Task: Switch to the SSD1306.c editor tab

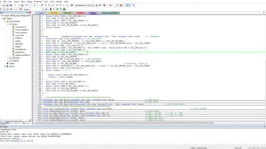Action: pyautogui.click(x=53, y=13)
